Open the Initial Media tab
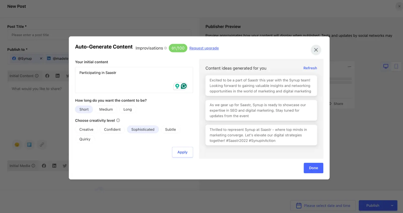403x213 pixels. pos(22,166)
